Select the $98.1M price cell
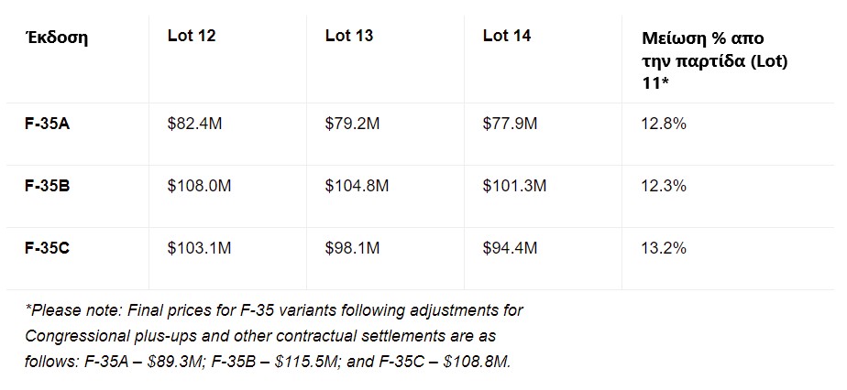 352,248
